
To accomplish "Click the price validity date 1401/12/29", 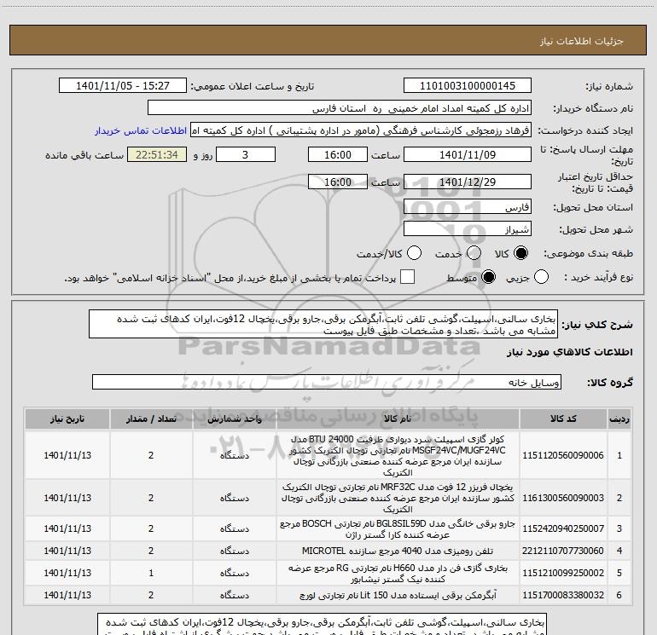I will coord(468,182).
